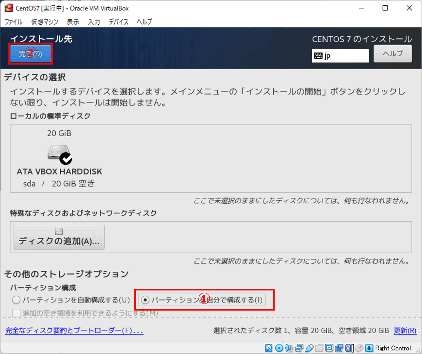
Task: Open the 入力 menu
Action: (x=94, y=22)
